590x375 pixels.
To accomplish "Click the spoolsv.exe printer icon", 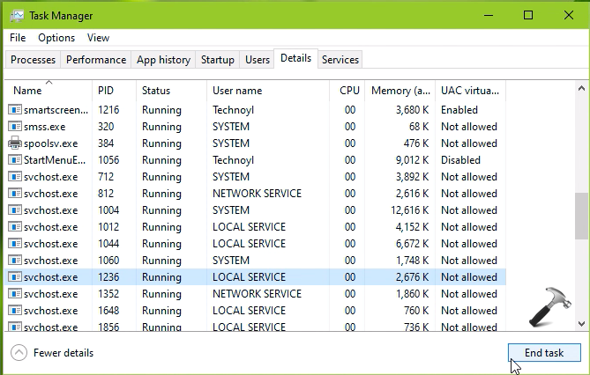I will pyautogui.click(x=15, y=143).
